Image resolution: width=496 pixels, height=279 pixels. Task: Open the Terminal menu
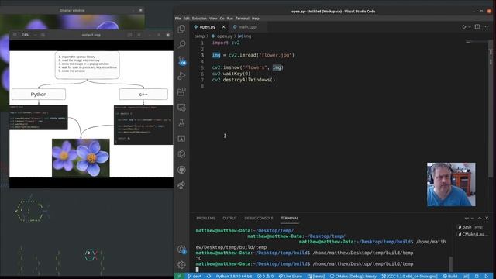click(243, 19)
